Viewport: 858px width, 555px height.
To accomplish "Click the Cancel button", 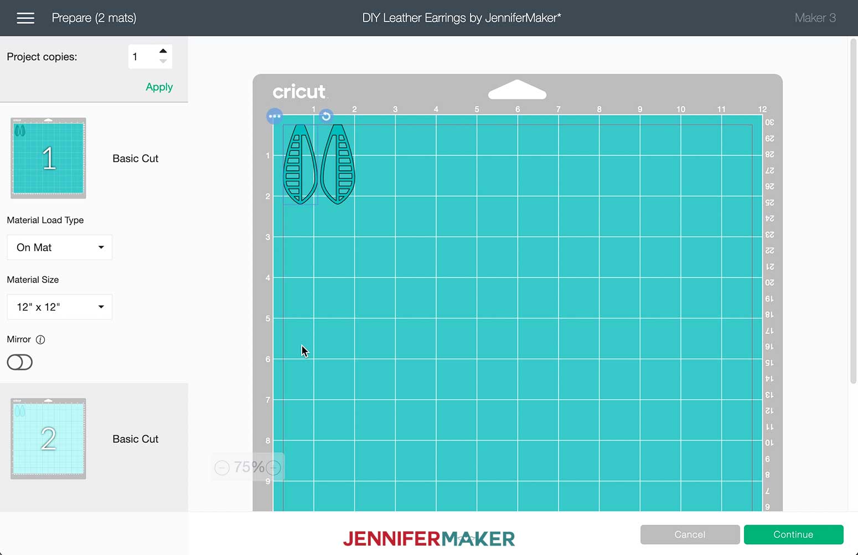I will coord(690,535).
